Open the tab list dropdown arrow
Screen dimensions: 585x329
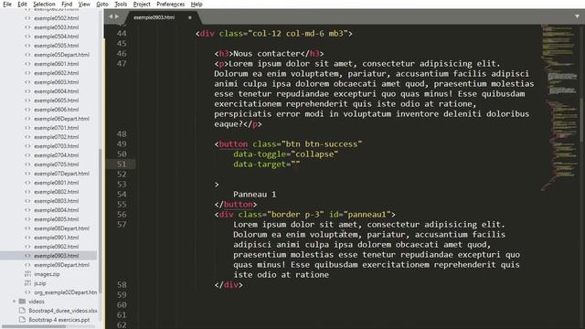click(577, 16)
